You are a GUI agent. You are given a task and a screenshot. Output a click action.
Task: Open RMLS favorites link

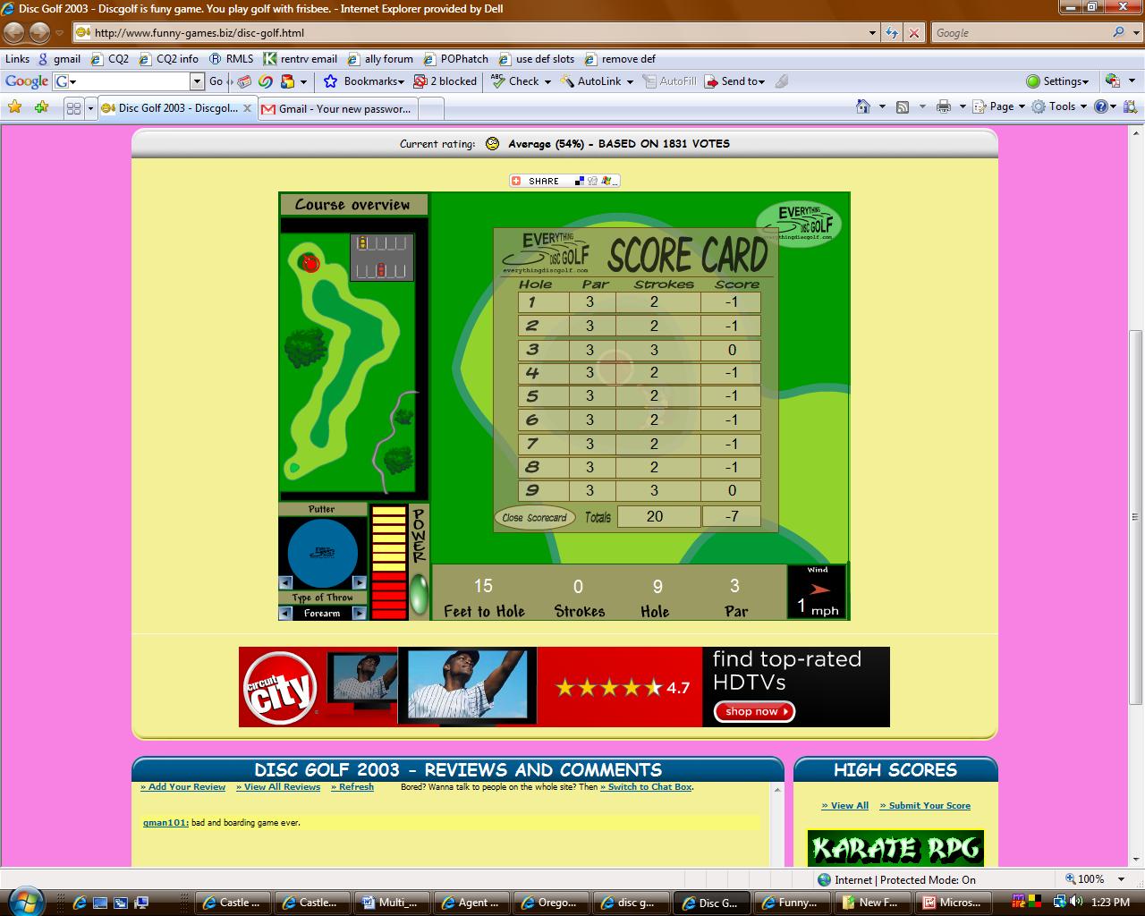231,59
